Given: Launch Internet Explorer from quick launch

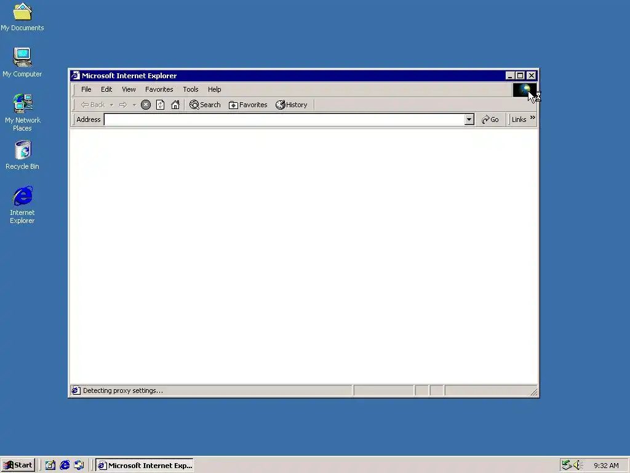Looking at the screenshot, I should tap(65, 466).
